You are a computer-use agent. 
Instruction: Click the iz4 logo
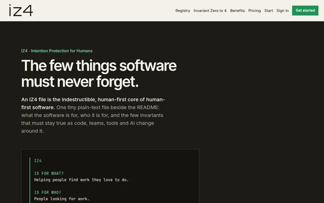coord(21,10)
